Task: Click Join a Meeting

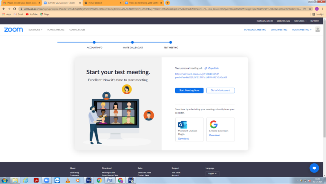Action: point(279,30)
